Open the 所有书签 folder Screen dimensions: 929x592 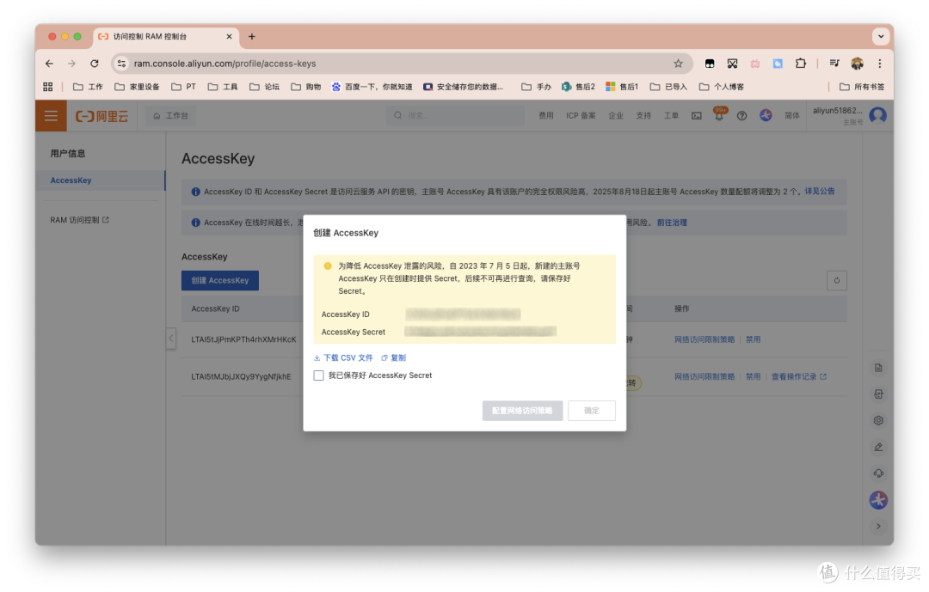pos(862,87)
